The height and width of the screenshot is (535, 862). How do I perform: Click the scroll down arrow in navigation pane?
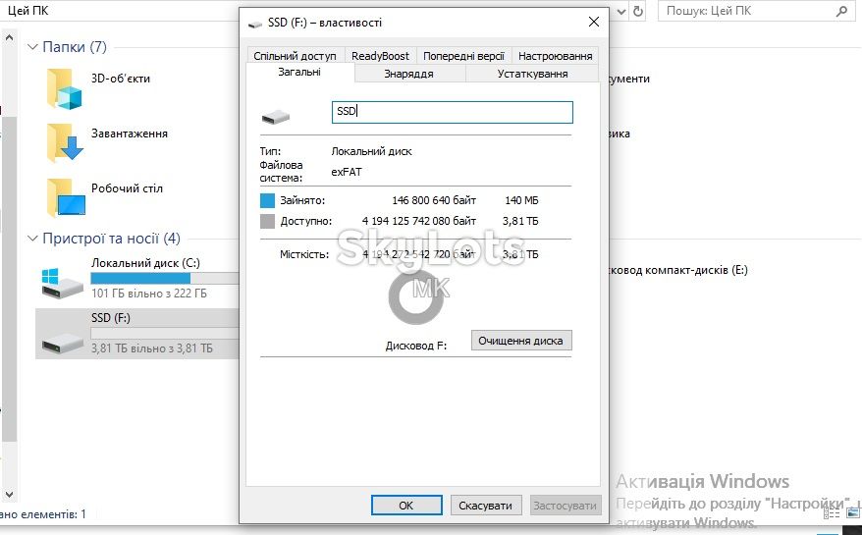9,495
